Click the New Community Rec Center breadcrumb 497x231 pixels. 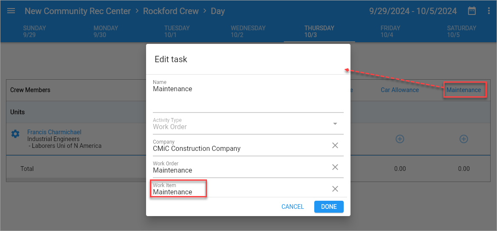[78, 11]
